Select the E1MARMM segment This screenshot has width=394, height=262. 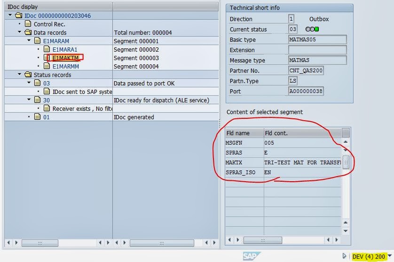click(x=65, y=67)
